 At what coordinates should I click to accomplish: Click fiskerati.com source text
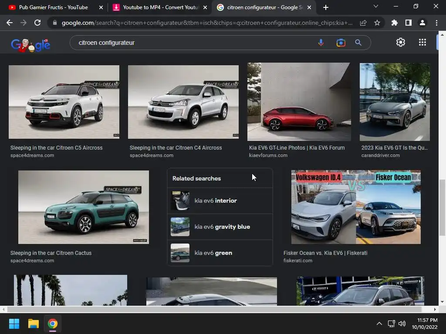point(298,261)
